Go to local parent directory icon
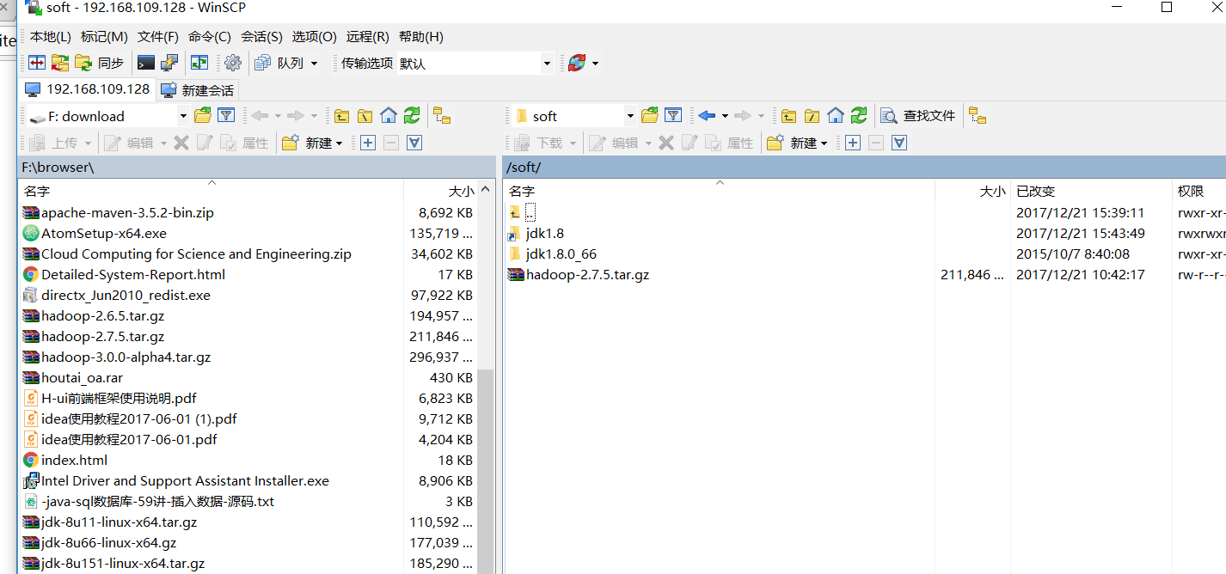Viewport: 1226px width, 574px height. point(342,116)
